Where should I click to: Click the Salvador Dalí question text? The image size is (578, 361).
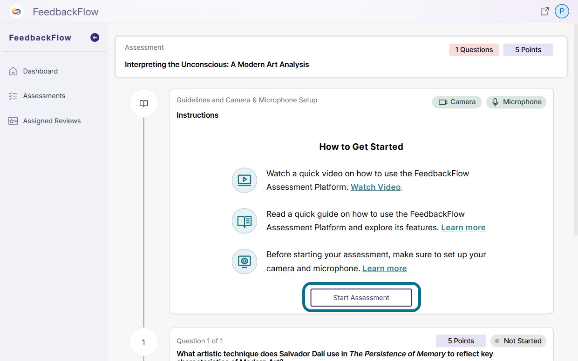click(335, 356)
